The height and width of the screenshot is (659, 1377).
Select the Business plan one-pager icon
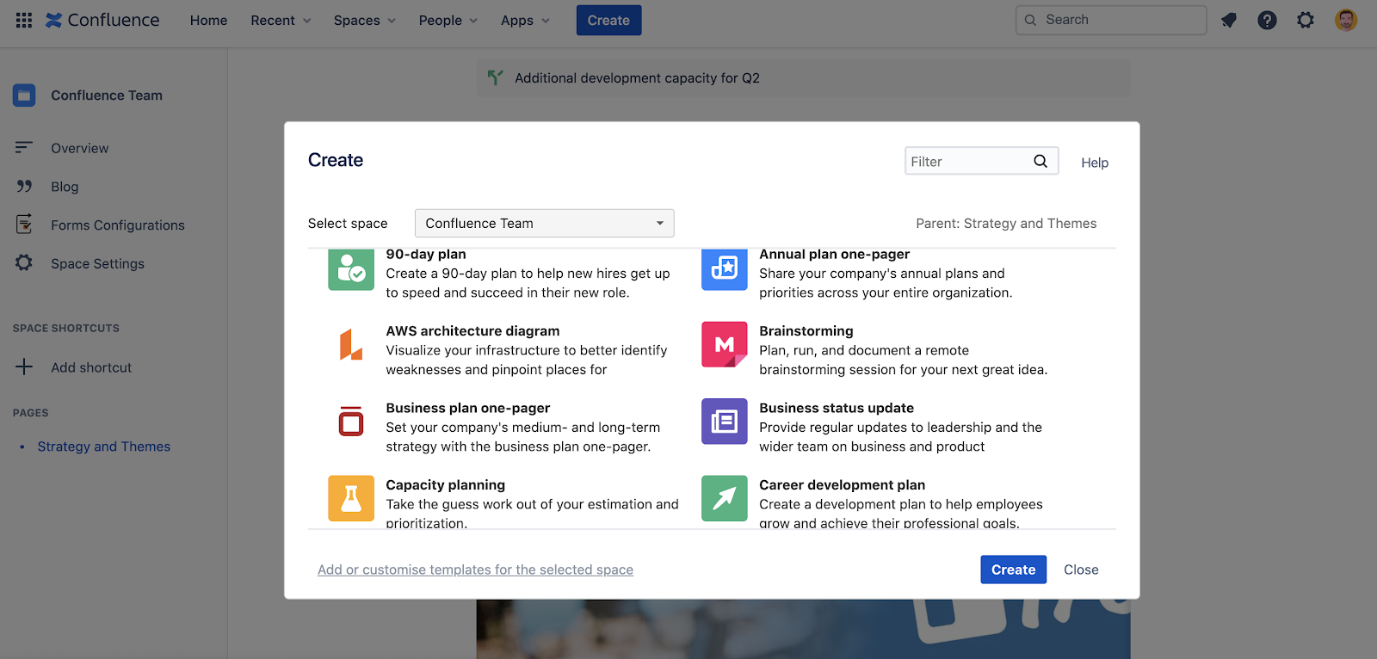click(351, 422)
